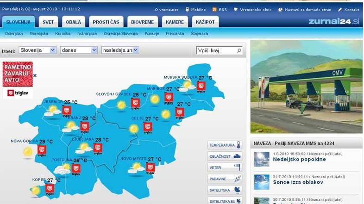364x204 pixels.
Task: Open the Notranjska region link
Action: click(87, 34)
